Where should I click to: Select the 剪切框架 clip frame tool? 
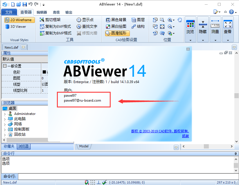42,20
